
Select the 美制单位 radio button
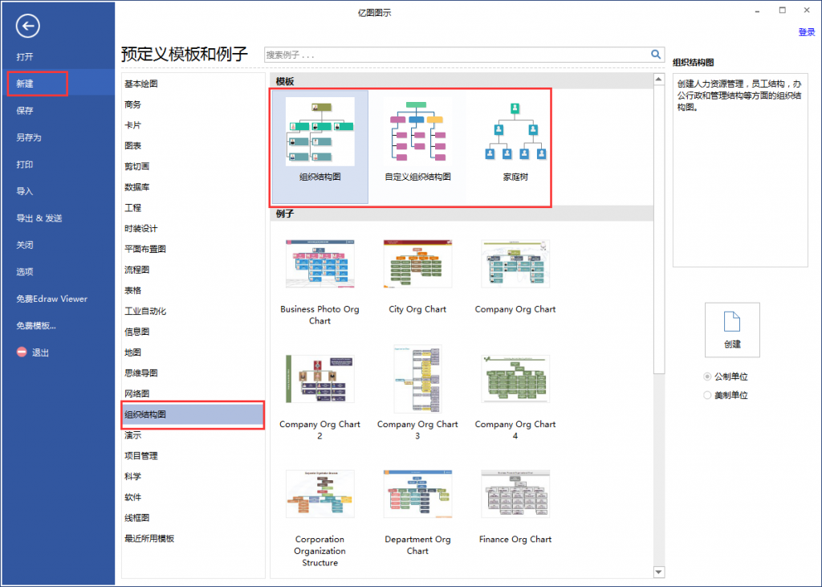click(706, 395)
